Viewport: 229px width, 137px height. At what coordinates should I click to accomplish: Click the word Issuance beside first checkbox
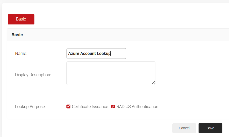click(x=100, y=106)
